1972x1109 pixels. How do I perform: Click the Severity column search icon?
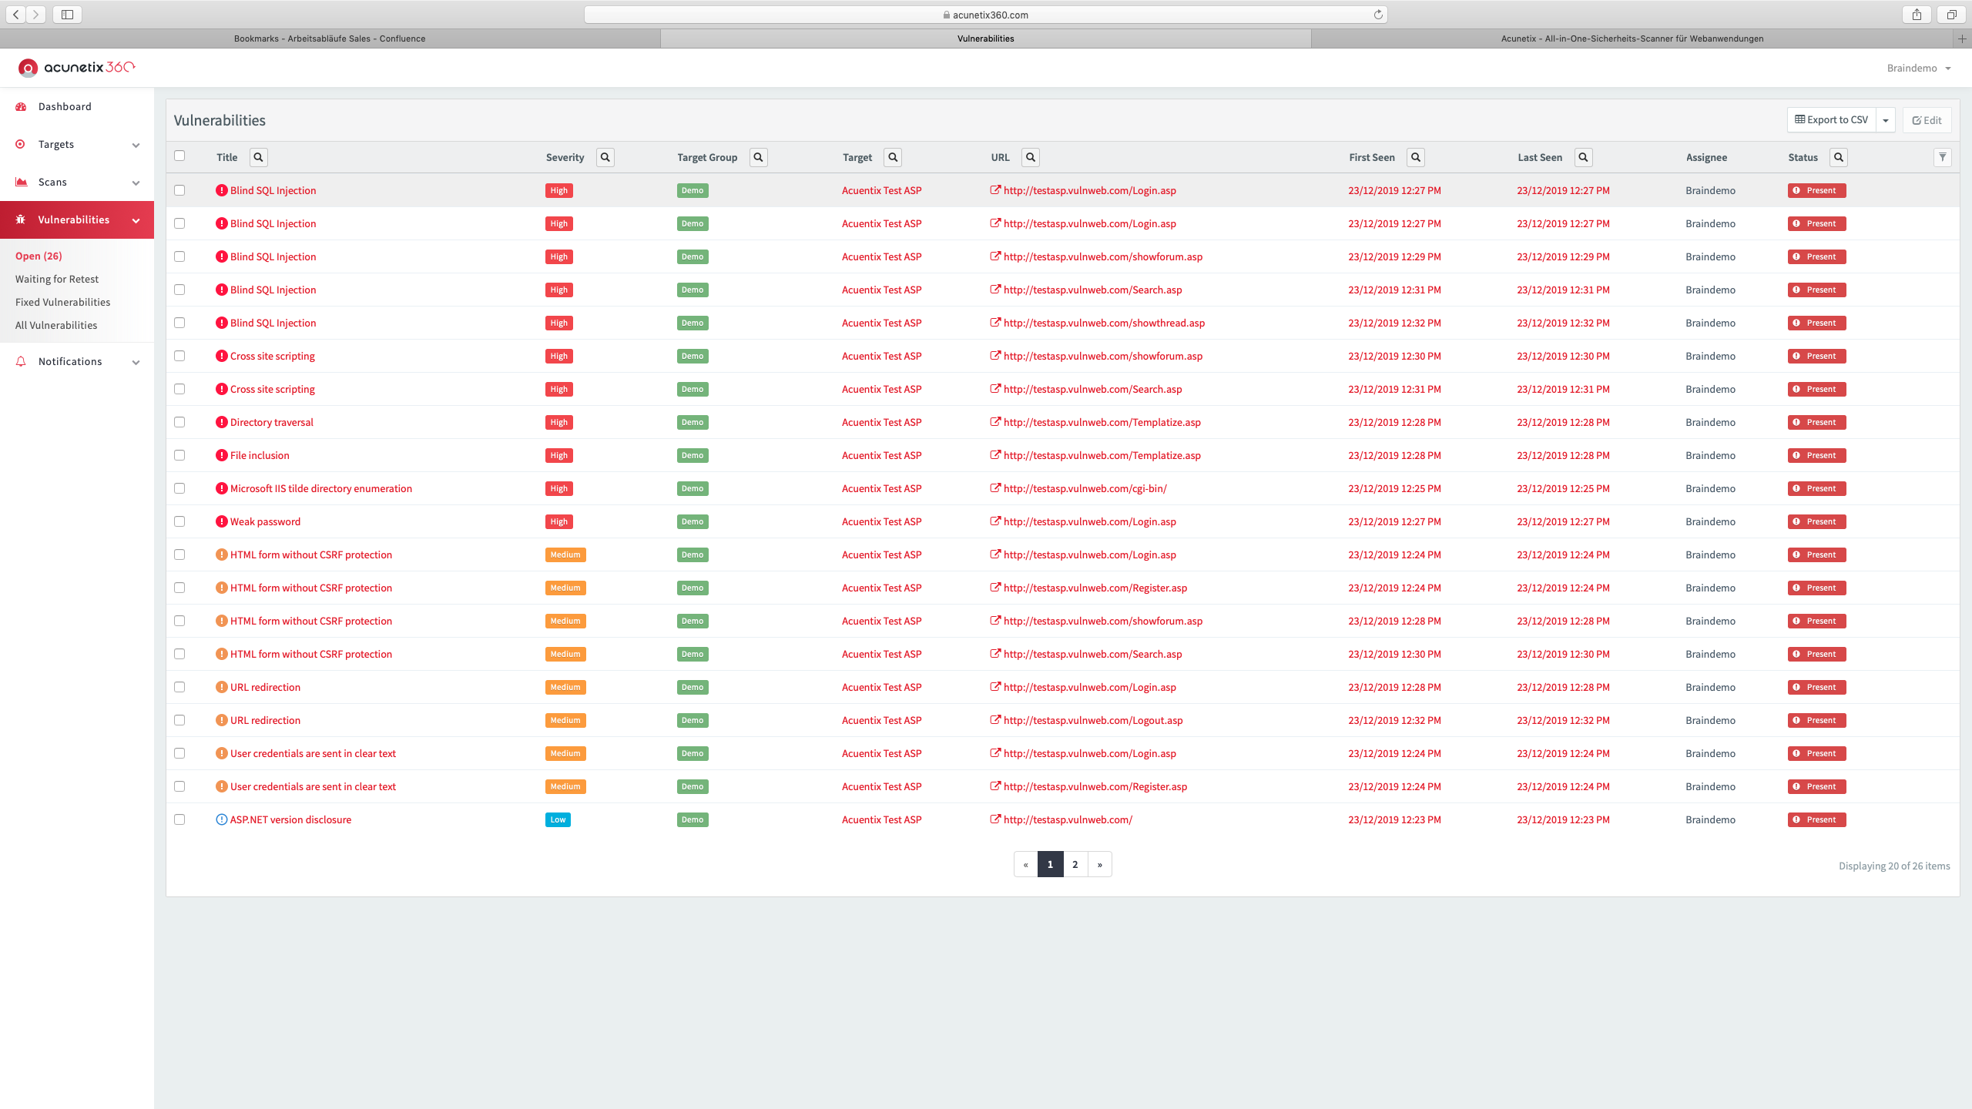coord(605,157)
